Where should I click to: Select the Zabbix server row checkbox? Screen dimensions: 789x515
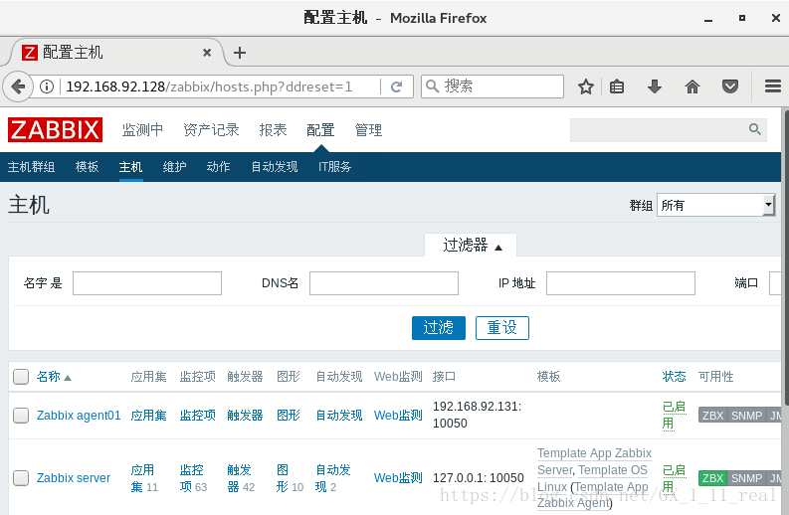click(x=21, y=478)
